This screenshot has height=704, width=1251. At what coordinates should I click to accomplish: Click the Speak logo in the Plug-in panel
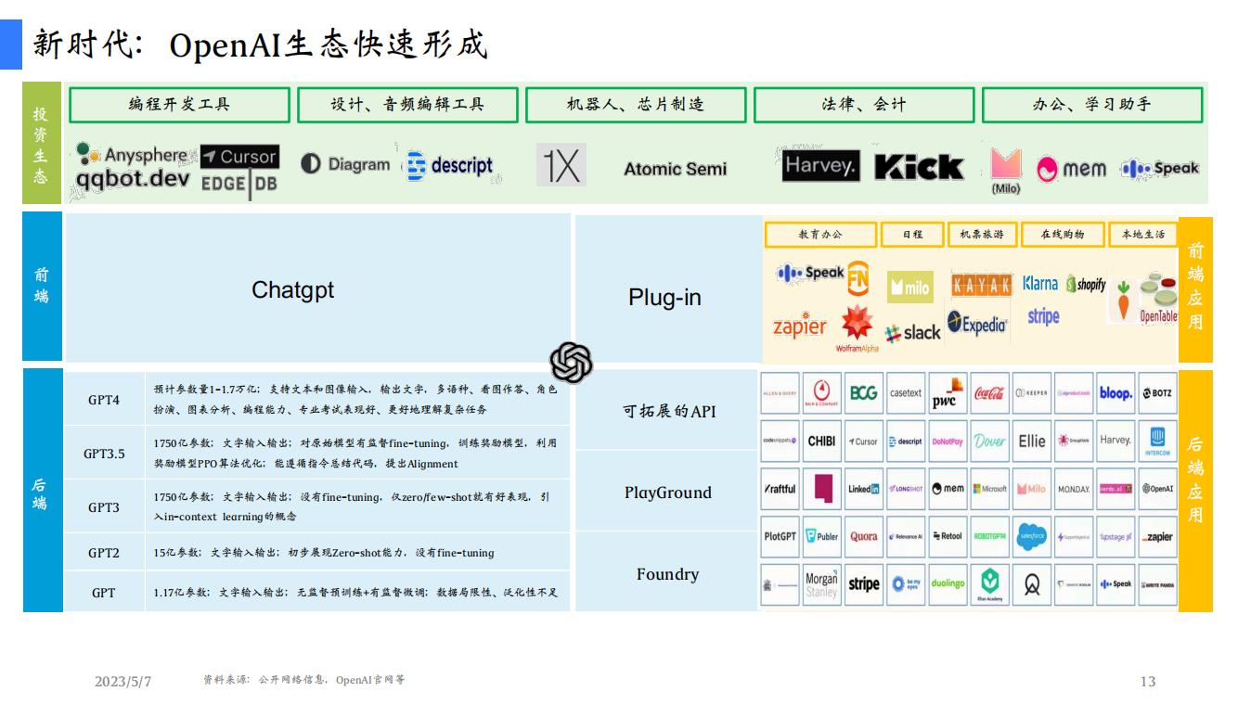810,273
